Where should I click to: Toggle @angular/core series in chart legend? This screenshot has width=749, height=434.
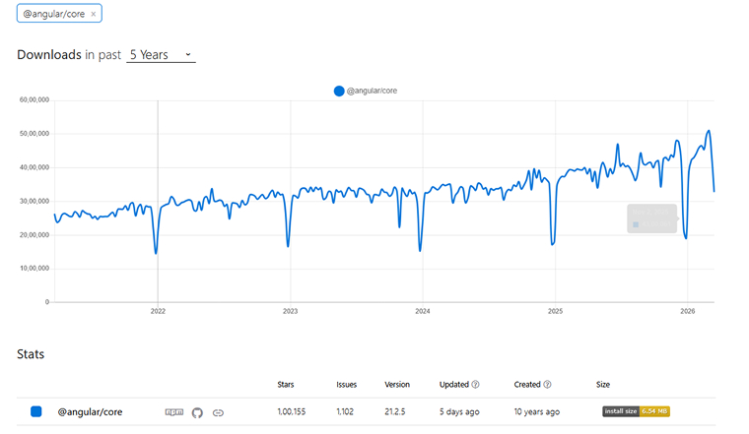(372, 91)
